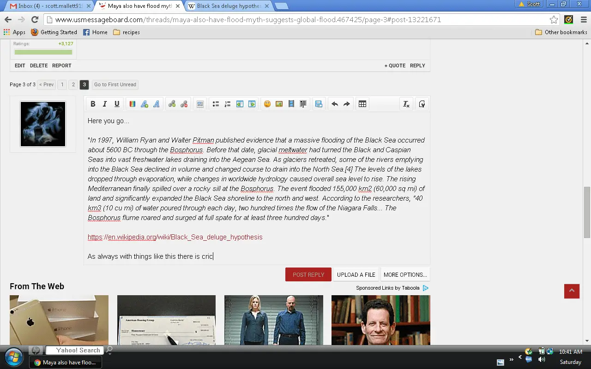Open the text alignment tool

200,104
